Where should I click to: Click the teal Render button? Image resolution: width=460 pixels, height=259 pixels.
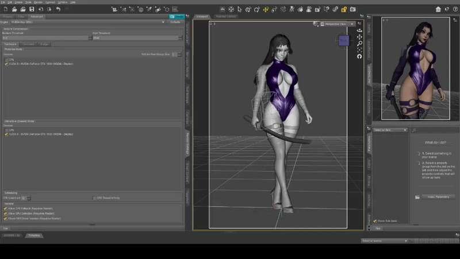[x=177, y=17]
